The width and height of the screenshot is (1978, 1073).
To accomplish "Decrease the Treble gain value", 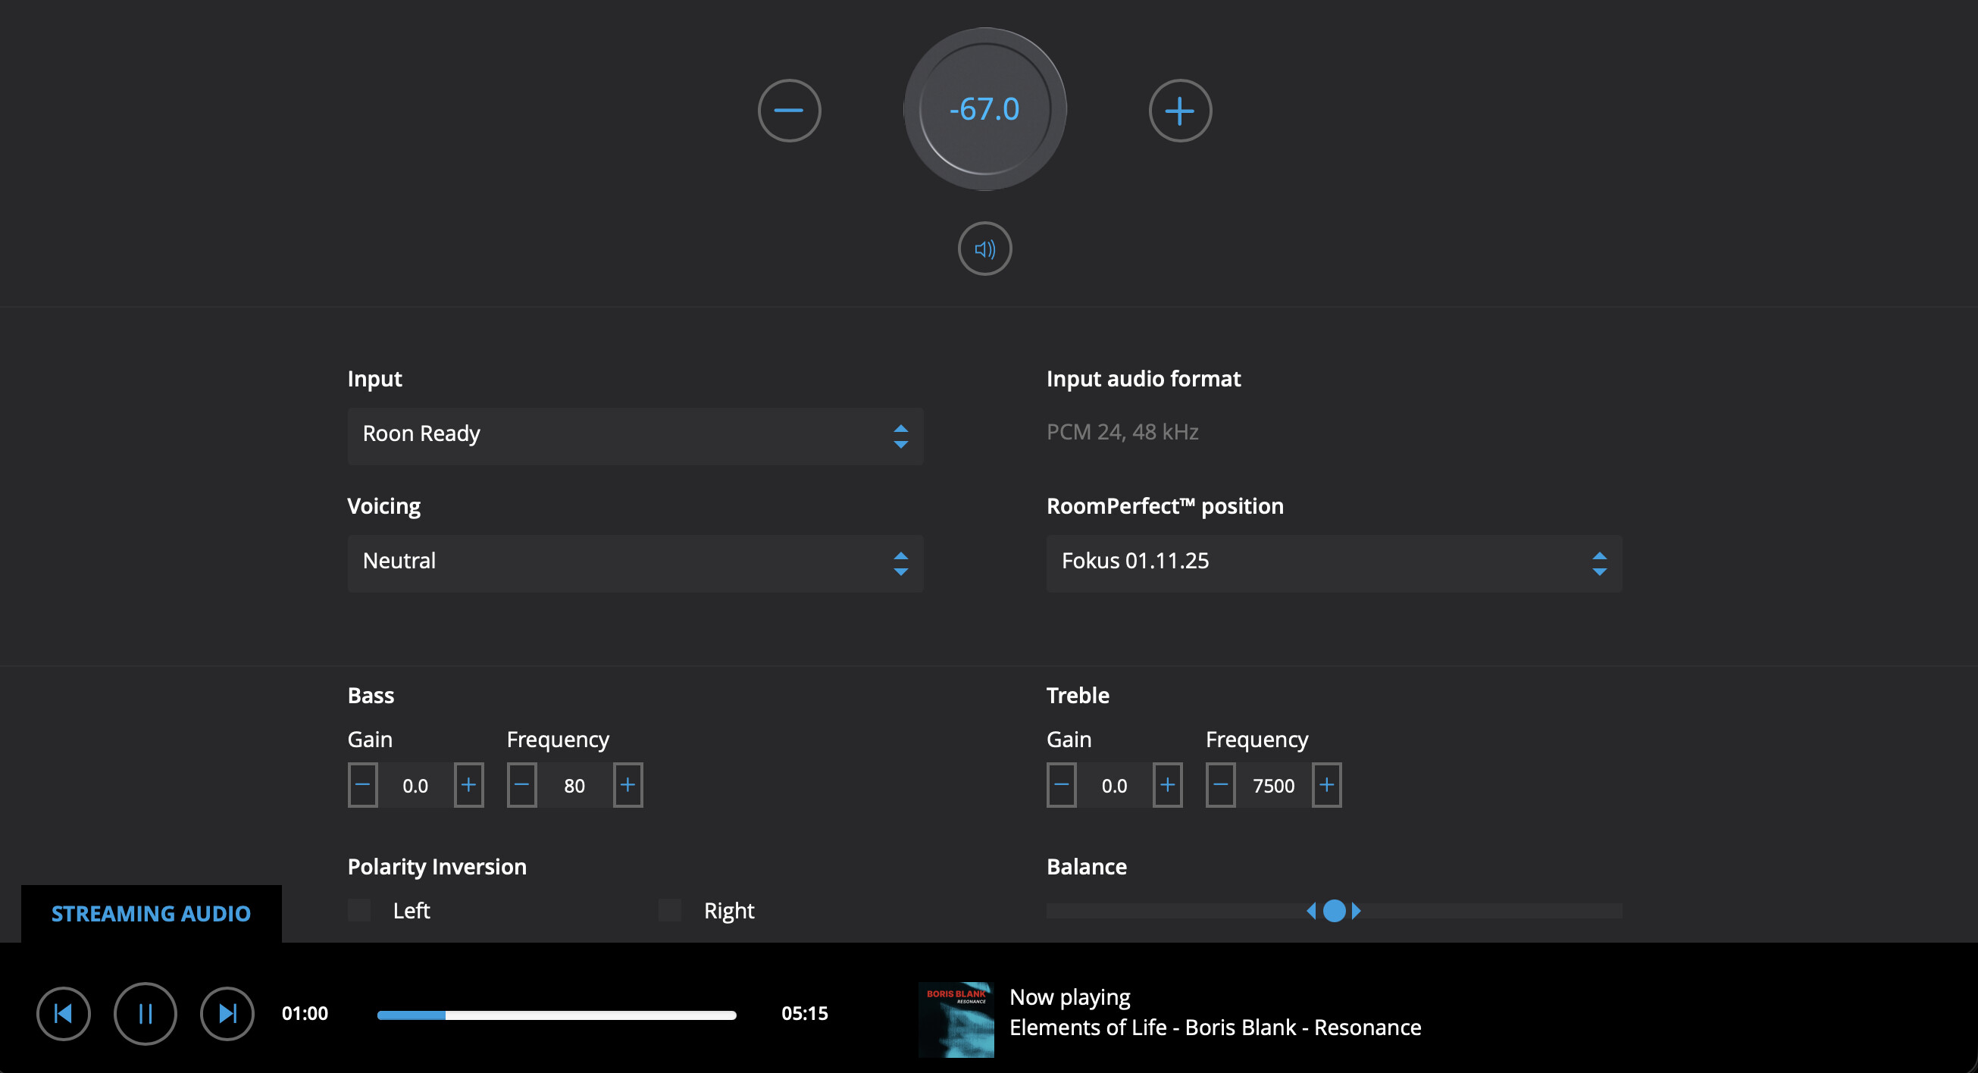I will tap(1061, 784).
